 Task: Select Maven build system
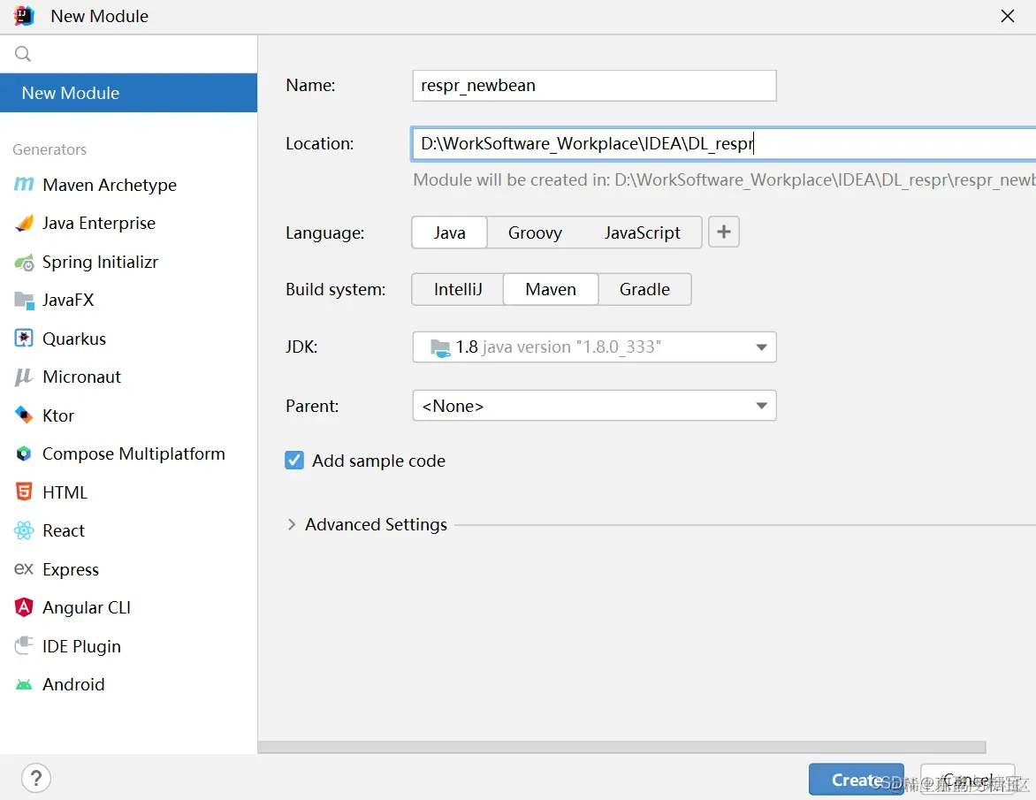[551, 289]
